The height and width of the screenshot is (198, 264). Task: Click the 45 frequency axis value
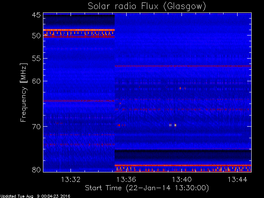(x=37, y=15)
